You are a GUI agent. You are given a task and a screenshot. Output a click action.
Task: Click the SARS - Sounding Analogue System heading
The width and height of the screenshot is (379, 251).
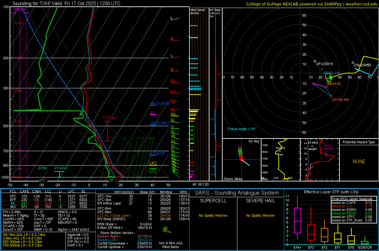point(237,193)
